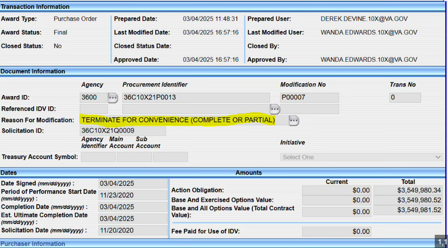Click the Est. Ultimate Completion Date field
Image resolution: width=448 pixels, height=248 pixels.
tap(133, 218)
